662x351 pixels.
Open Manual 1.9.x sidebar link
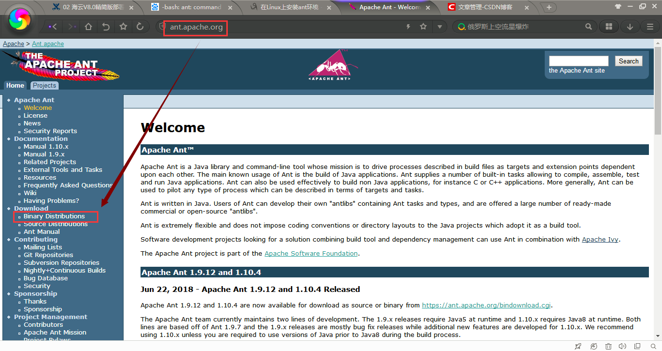[x=44, y=154]
